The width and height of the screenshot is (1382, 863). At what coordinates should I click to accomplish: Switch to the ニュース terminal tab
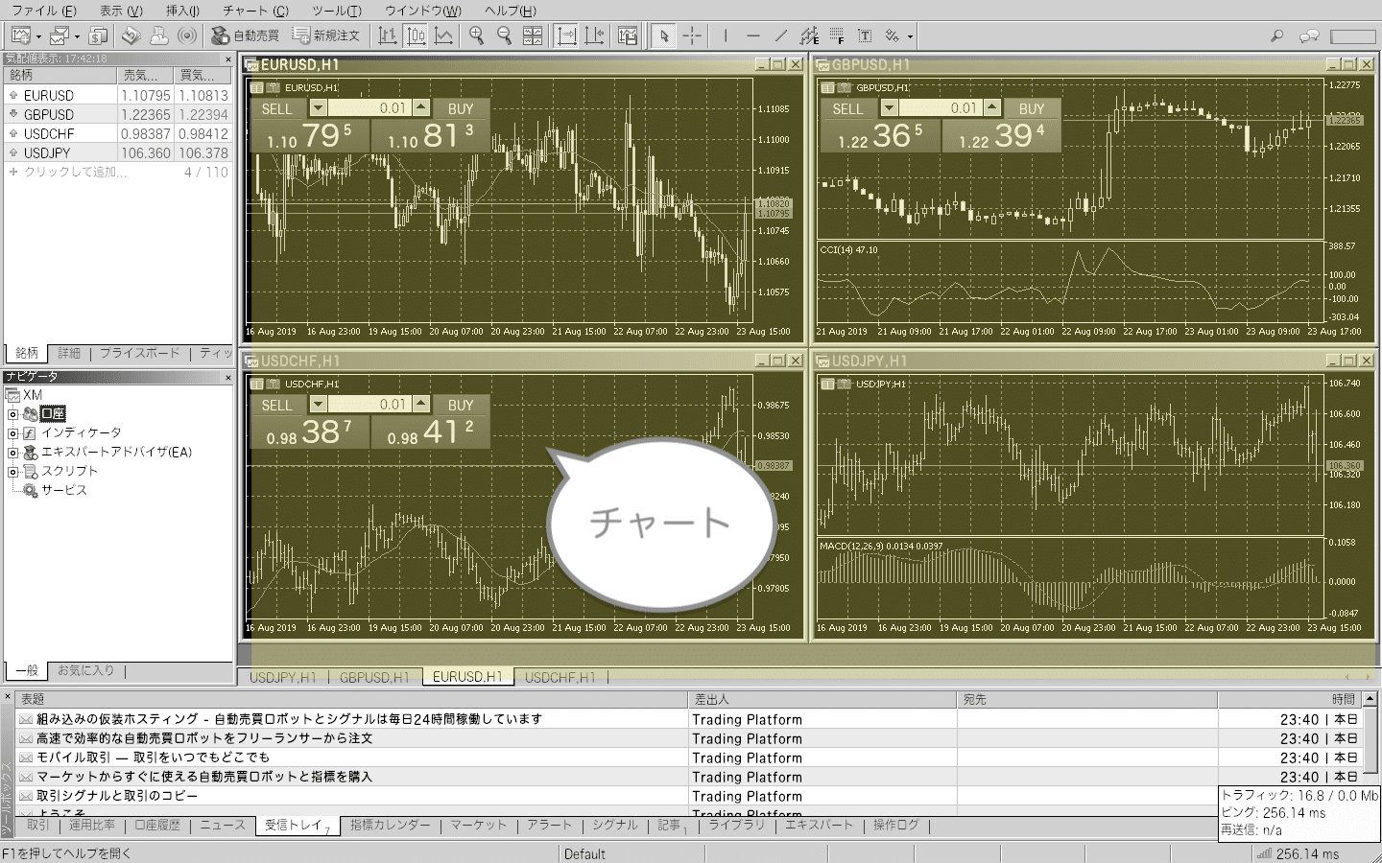pos(223,825)
